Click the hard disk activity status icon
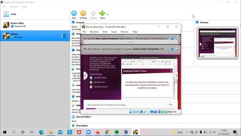241x136 pixels. 131,112
